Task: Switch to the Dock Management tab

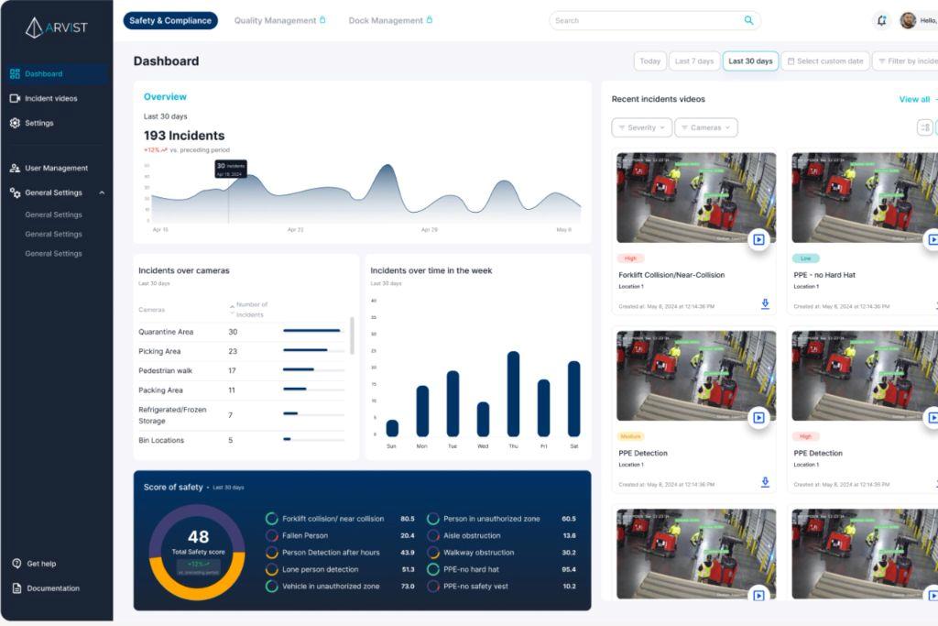Action: pyautogui.click(x=390, y=20)
